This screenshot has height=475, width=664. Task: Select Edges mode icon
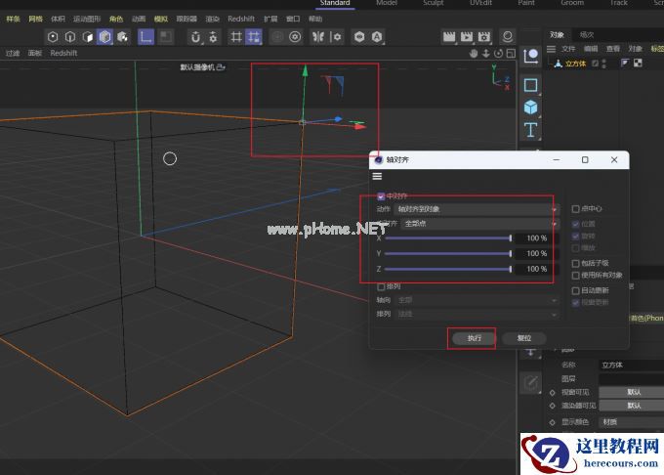pos(70,37)
